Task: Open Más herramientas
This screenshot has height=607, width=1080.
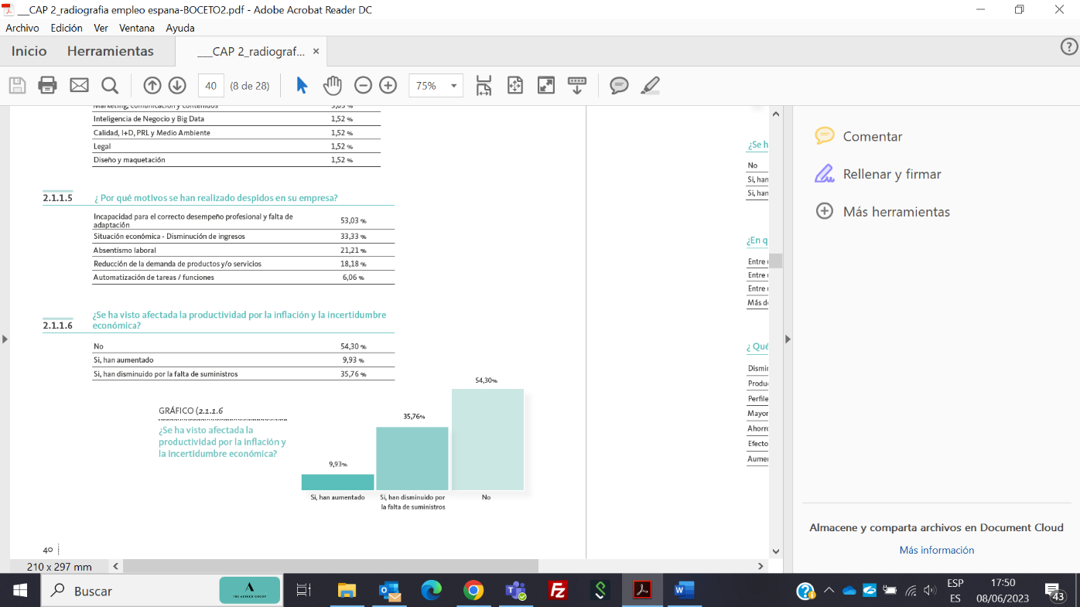Action: pos(883,211)
